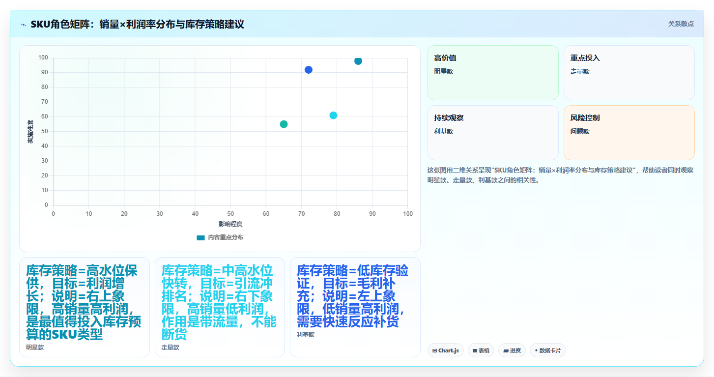Click the 内容重点分布 legend text

tap(225, 237)
